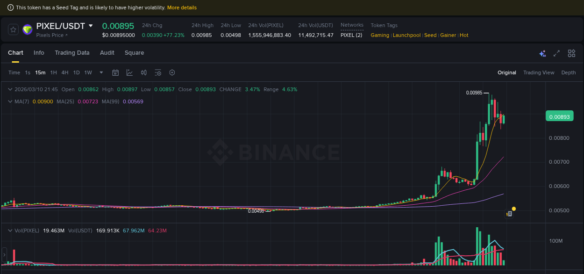The image size is (584, 274).
Task: Open the chart layout grid icon
Action: tap(571, 54)
